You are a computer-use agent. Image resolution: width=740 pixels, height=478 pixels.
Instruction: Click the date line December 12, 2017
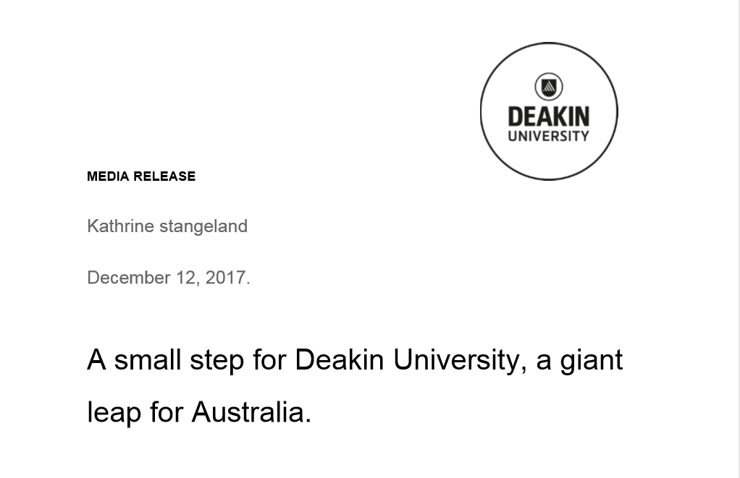click(x=169, y=278)
